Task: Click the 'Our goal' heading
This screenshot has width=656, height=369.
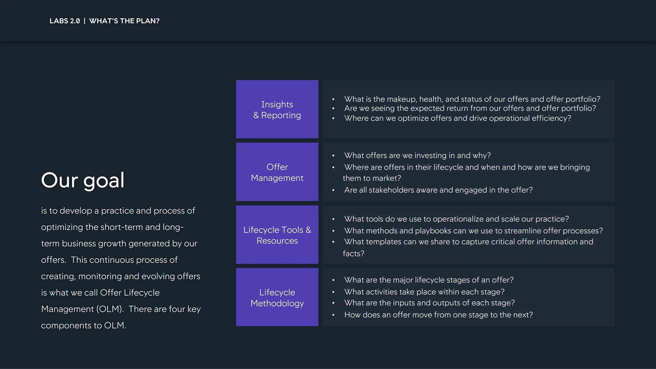Action: (83, 180)
